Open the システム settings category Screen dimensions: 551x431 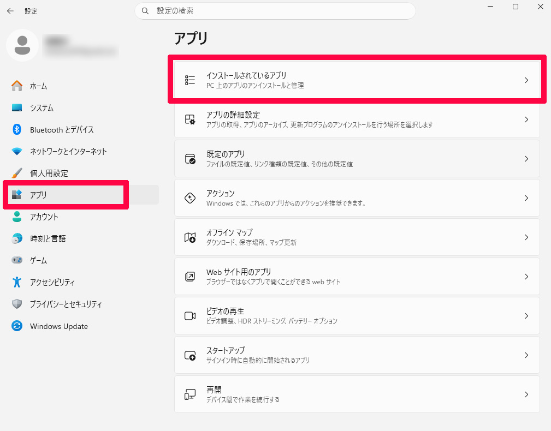click(42, 108)
